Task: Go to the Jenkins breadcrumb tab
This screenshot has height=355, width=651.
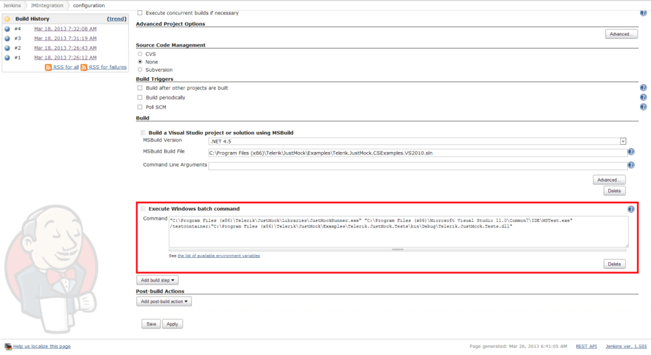Action: pos(12,4)
